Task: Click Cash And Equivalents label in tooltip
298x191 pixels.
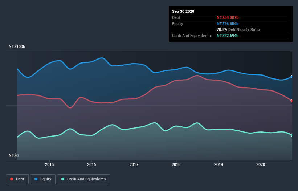Action: tap(191, 36)
